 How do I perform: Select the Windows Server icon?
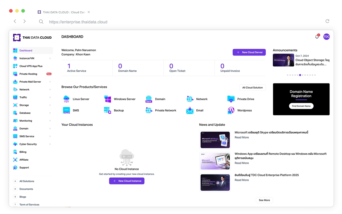pyautogui.click(x=108, y=99)
